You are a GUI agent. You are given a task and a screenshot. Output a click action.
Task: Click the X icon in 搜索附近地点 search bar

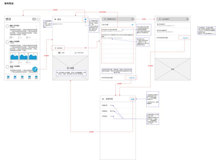coord(132,19)
